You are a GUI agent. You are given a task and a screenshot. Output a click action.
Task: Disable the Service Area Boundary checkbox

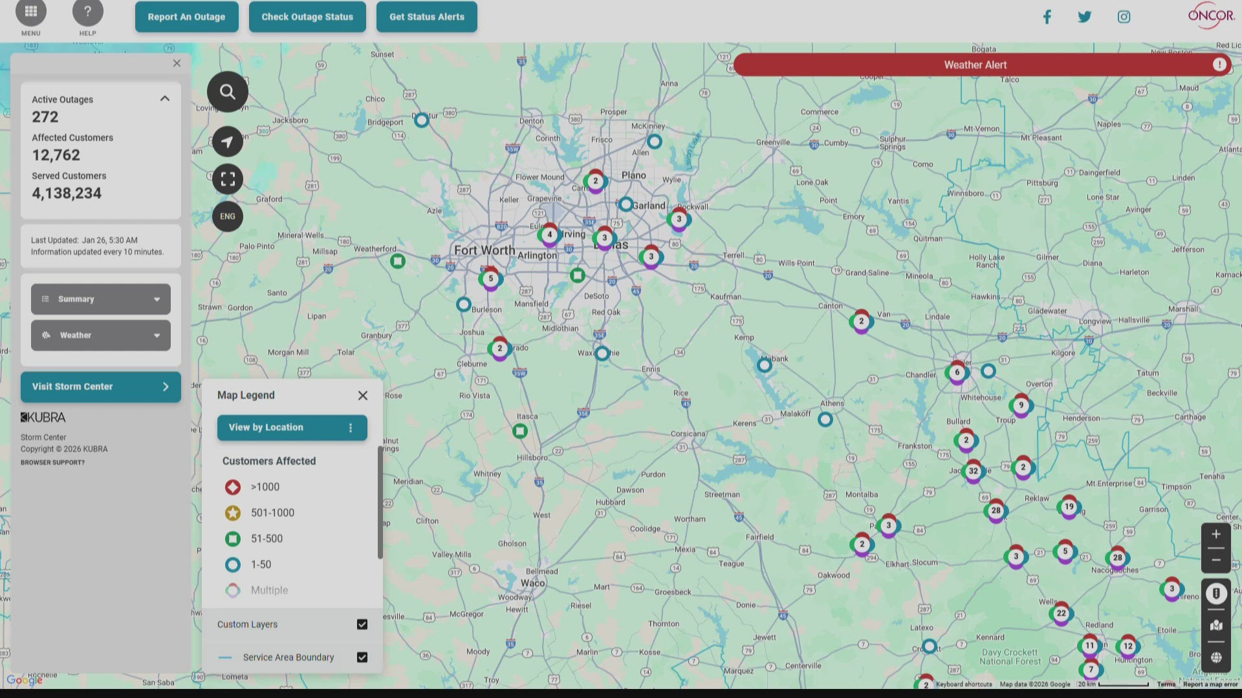(x=362, y=657)
